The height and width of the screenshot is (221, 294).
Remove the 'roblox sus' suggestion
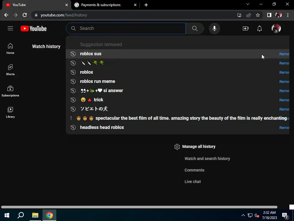point(284,54)
